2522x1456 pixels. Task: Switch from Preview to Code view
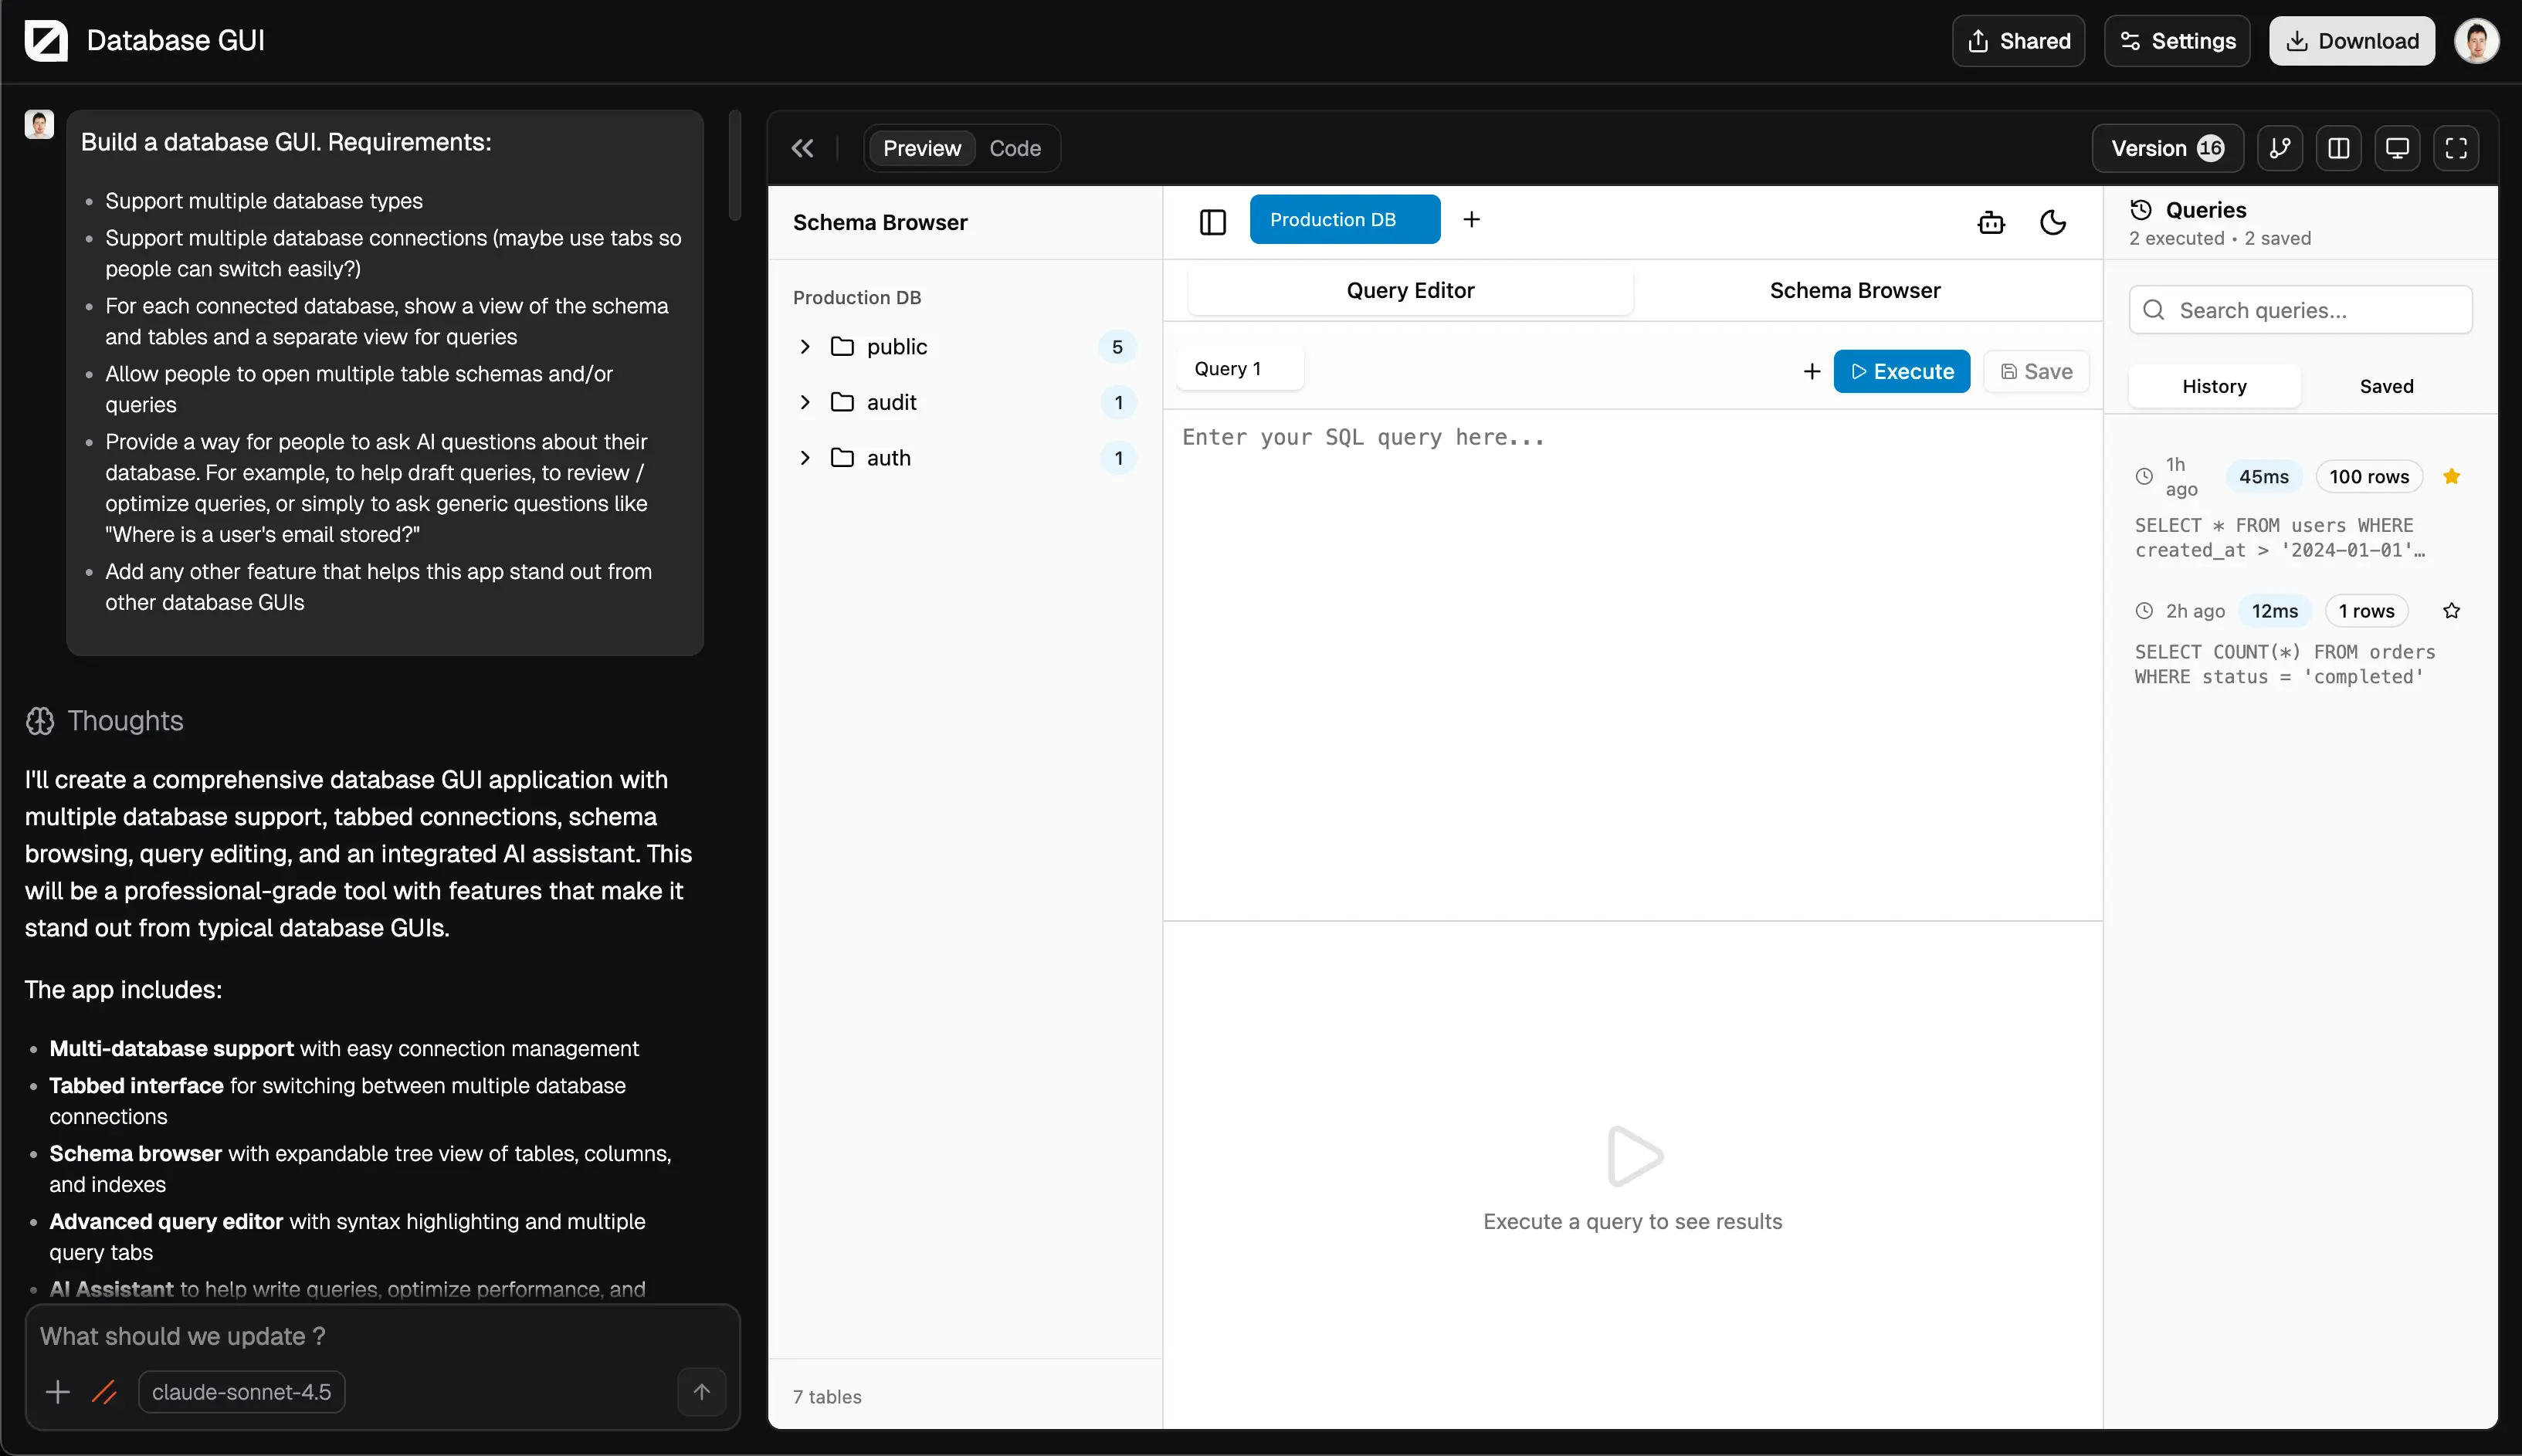tap(1014, 147)
